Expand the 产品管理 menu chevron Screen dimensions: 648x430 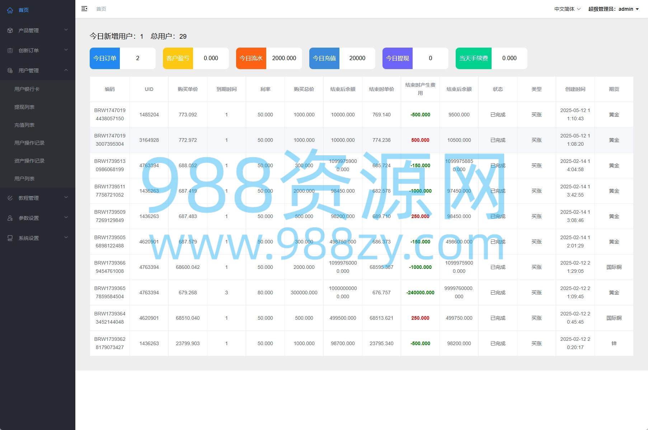point(66,30)
